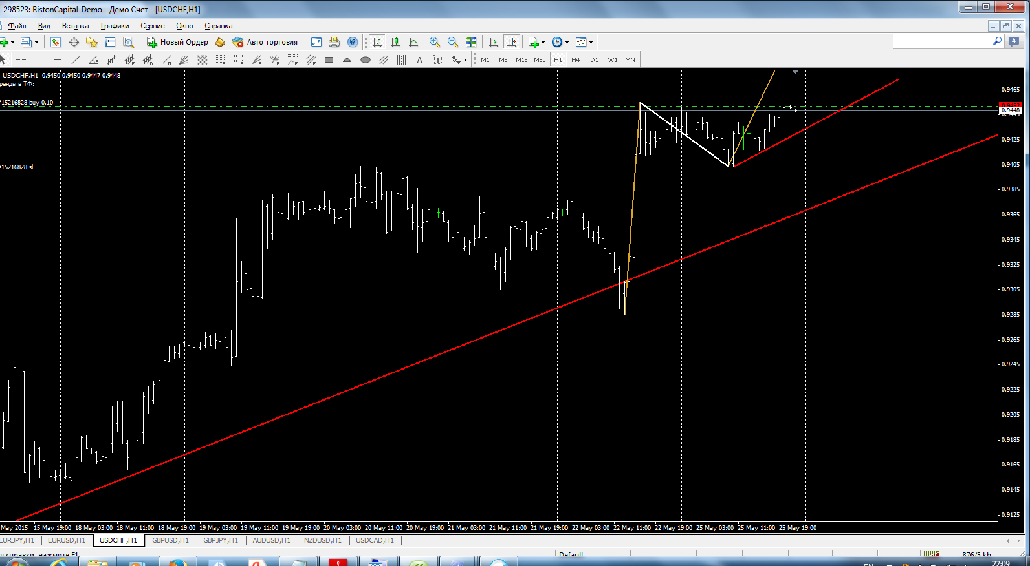Insert text with the A tool
The width and height of the screenshot is (1030, 566).
(419, 59)
